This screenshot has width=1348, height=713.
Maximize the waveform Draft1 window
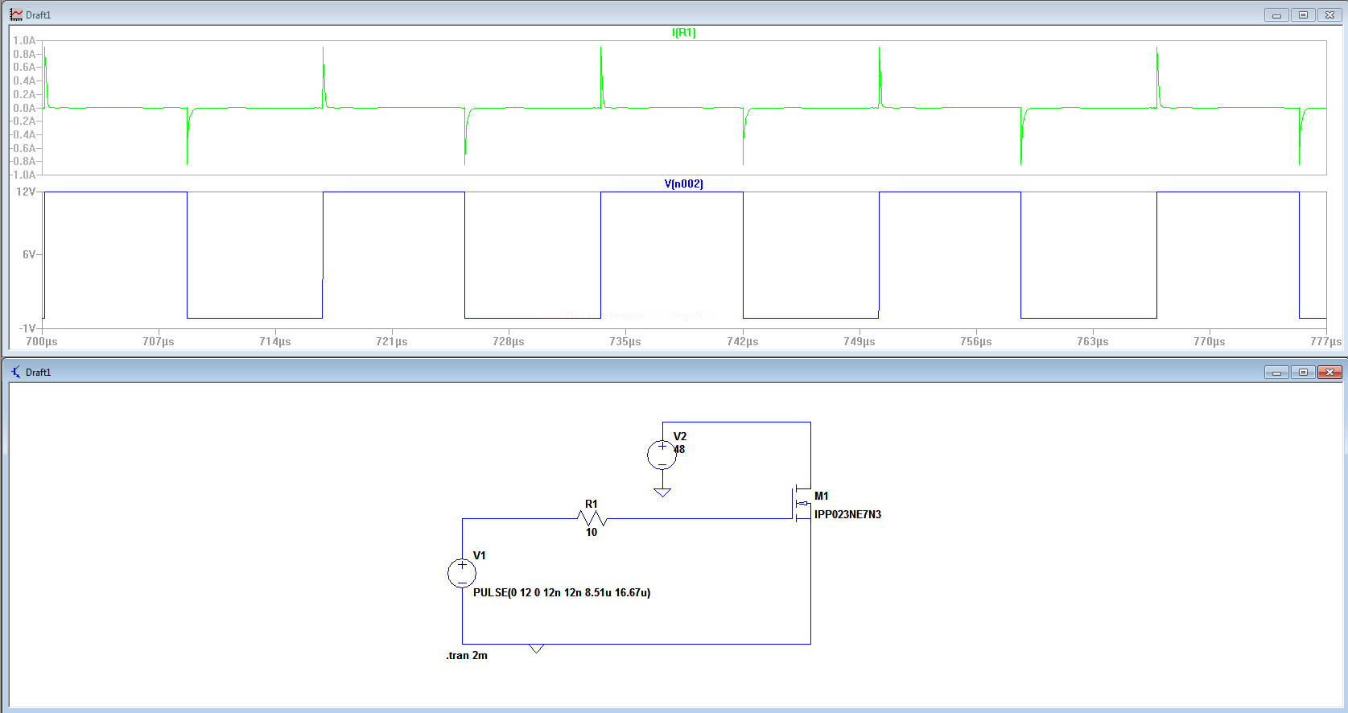coord(1303,15)
